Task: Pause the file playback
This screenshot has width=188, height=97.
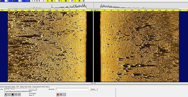Action: click(x=9, y=94)
